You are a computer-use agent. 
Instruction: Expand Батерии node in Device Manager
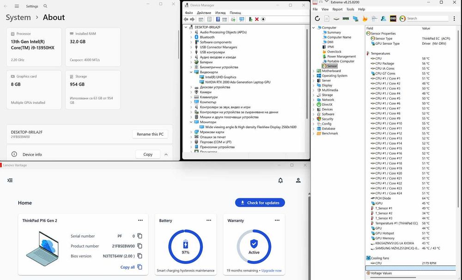point(191,62)
